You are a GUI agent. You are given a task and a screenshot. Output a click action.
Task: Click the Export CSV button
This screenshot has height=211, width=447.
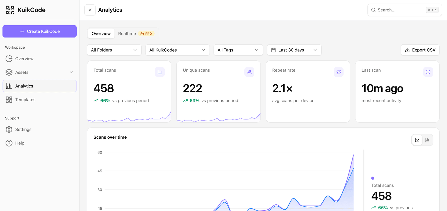pos(420,50)
